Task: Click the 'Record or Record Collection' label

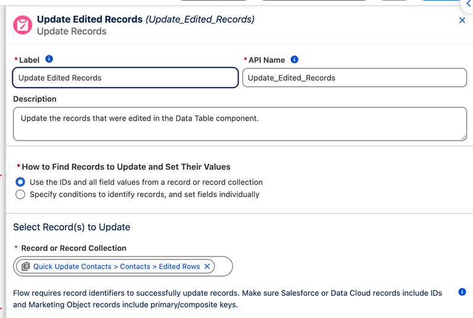Action: click(73, 248)
